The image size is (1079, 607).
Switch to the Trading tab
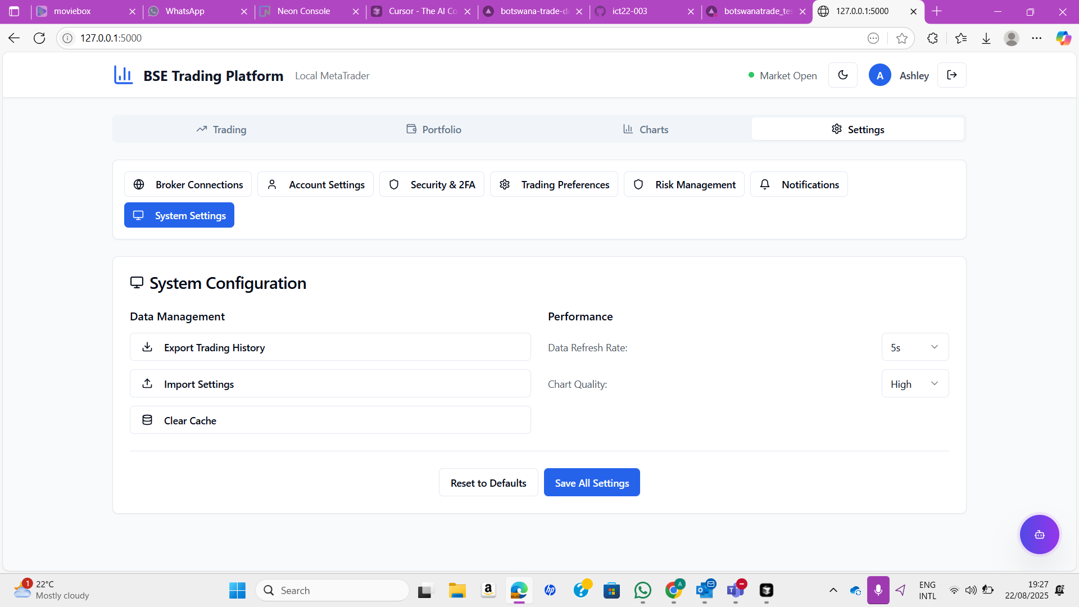[221, 129]
